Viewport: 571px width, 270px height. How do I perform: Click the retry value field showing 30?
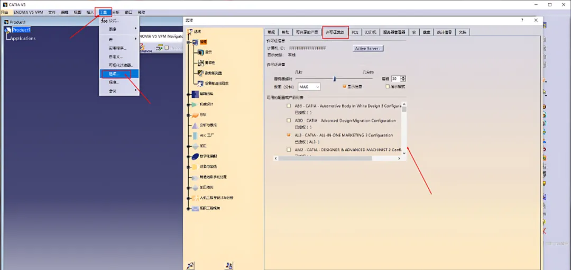click(x=395, y=78)
